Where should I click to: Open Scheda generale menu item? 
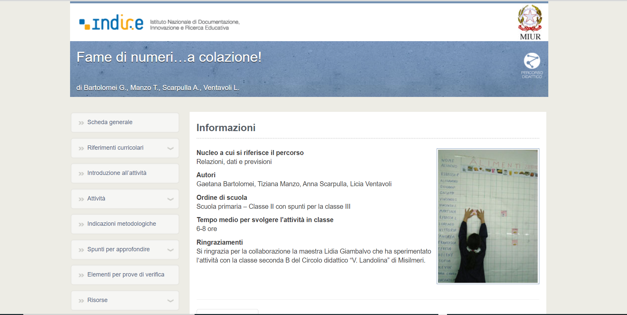coord(110,122)
